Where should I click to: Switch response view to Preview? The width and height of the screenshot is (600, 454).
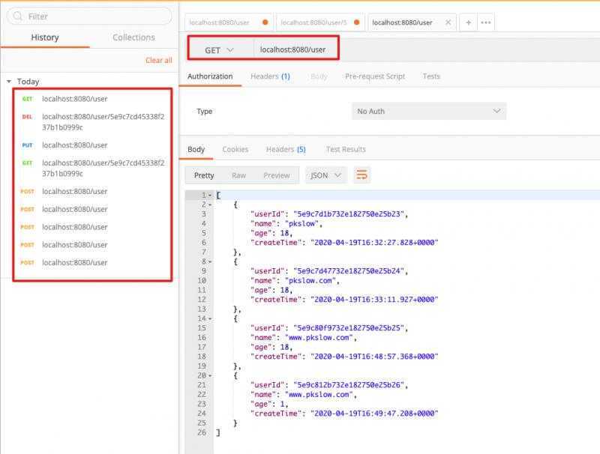click(x=276, y=175)
